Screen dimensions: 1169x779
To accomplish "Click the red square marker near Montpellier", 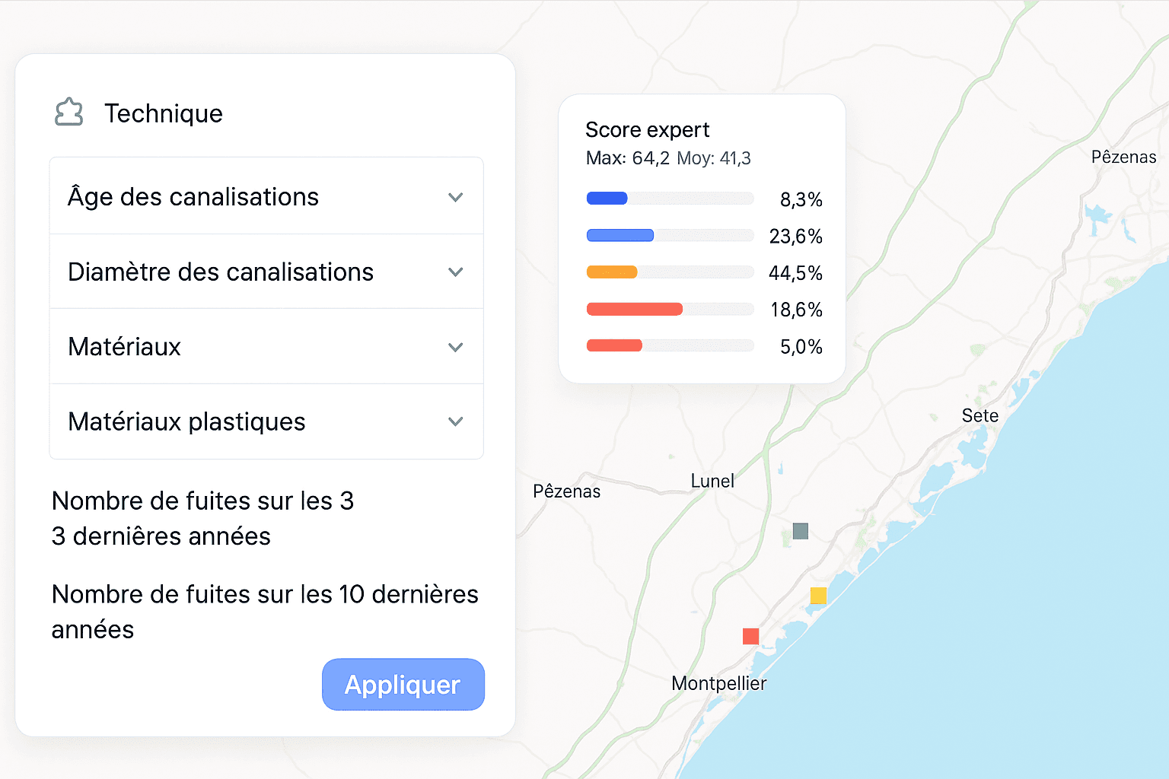I will coord(750,636).
